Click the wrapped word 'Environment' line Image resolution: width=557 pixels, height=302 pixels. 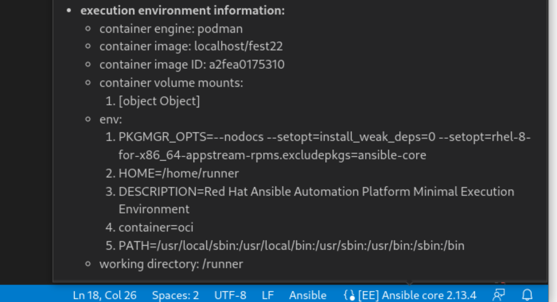coord(154,209)
